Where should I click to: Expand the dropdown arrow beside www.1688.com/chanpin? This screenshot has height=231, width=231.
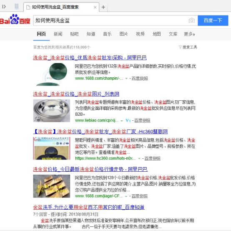tap(126, 79)
